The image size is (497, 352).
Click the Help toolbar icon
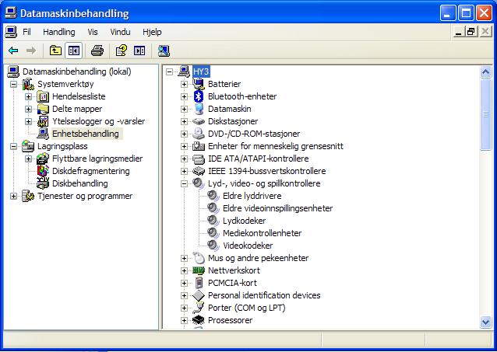tap(121, 51)
